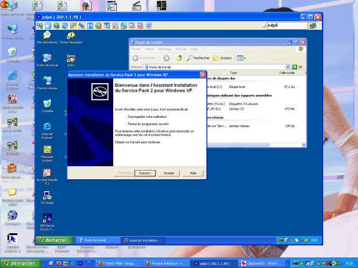This screenshot has height=268, width=358.
Task: Click right scroll arrow in Poste de travail window
Action: tap(304, 145)
